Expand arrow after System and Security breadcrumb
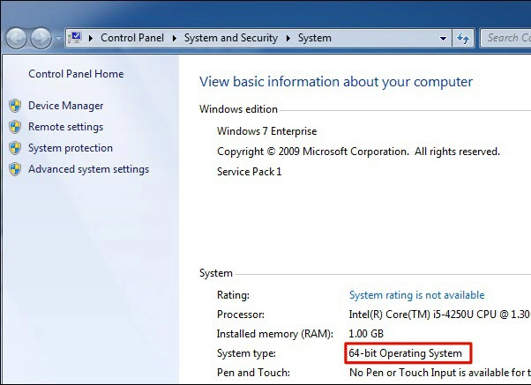Viewport: 531px width, 385px height. pos(288,38)
